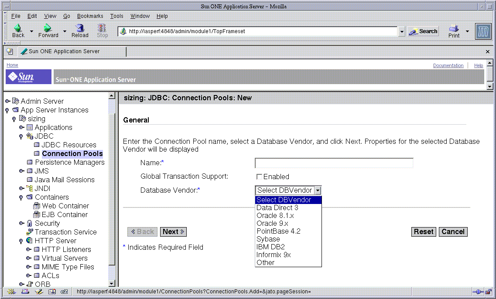Collapse App Server Instances node
The width and height of the screenshot is (496, 299).
7,110
